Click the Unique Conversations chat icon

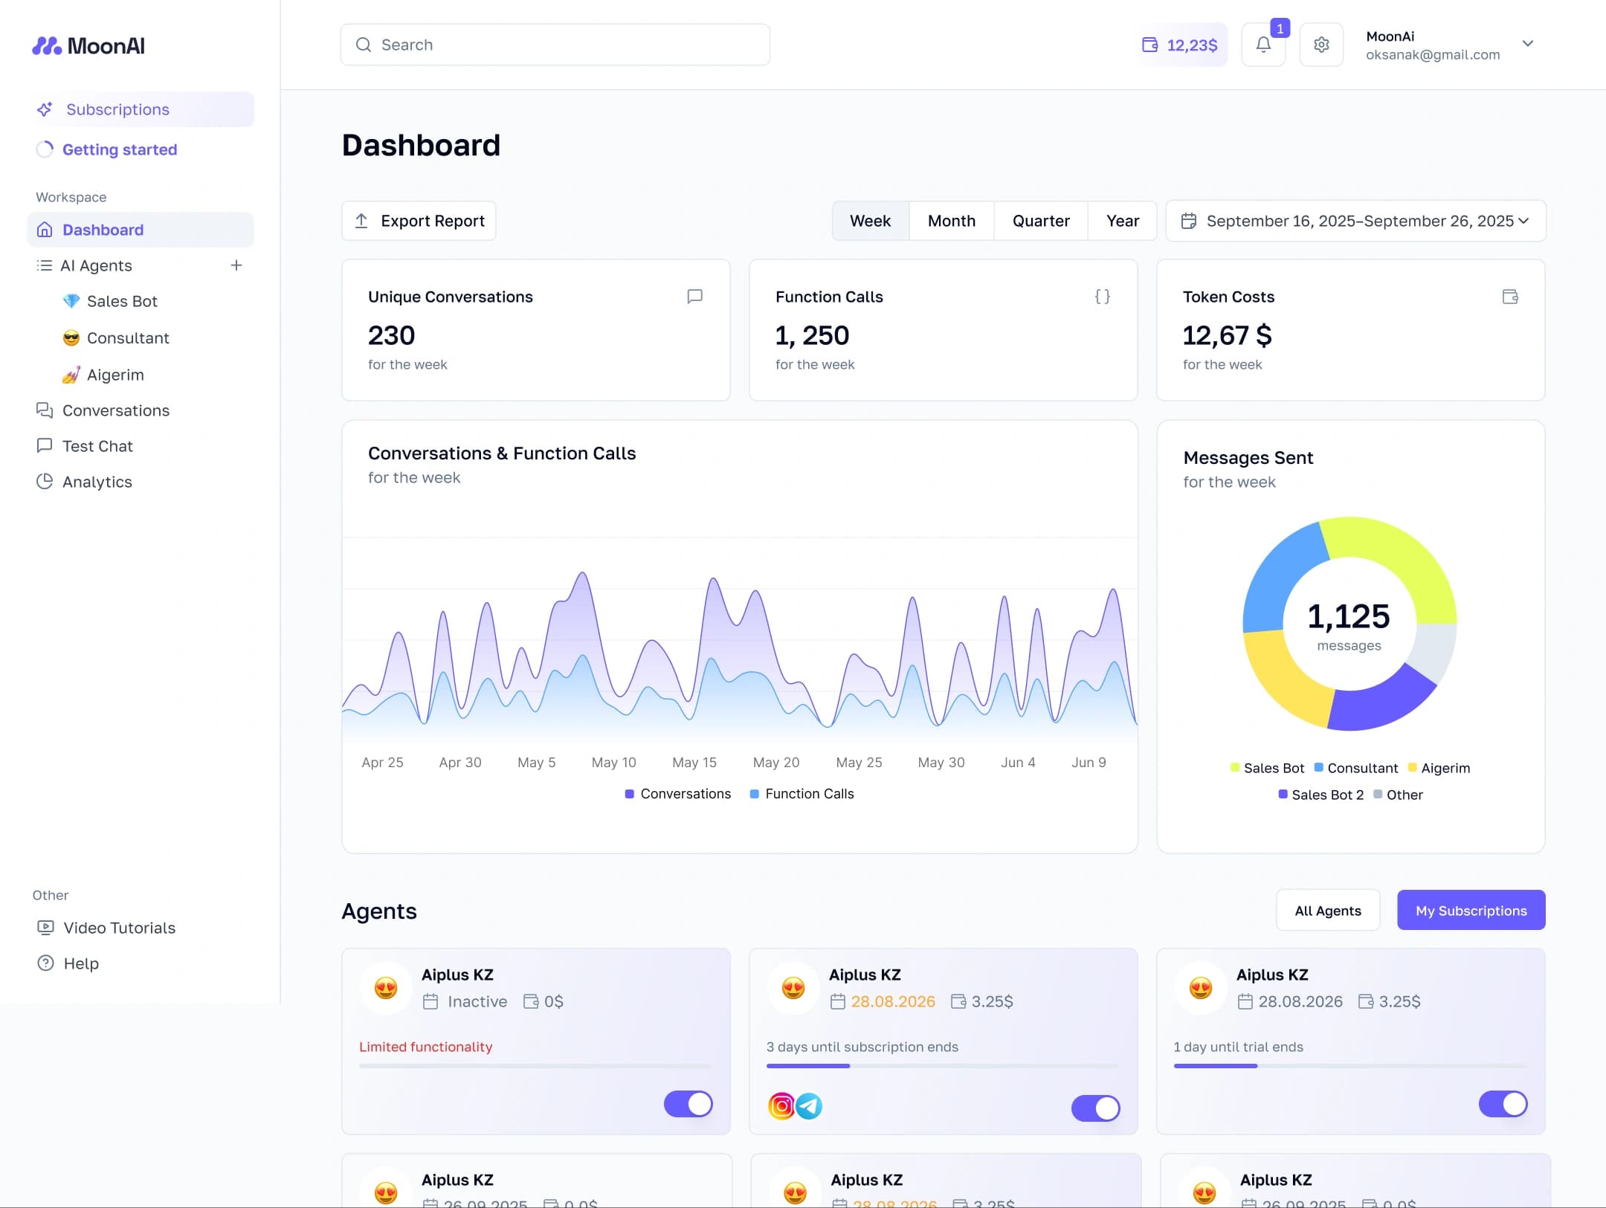(694, 297)
